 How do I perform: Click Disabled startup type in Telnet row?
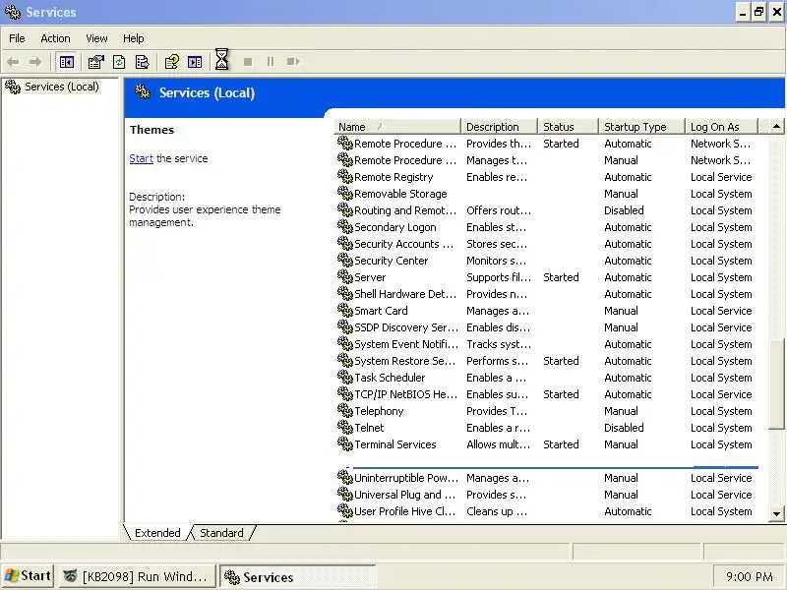click(x=624, y=428)
